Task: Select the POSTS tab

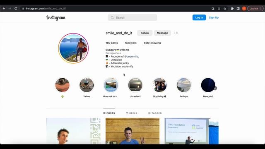Action: [x=109, y=113]
